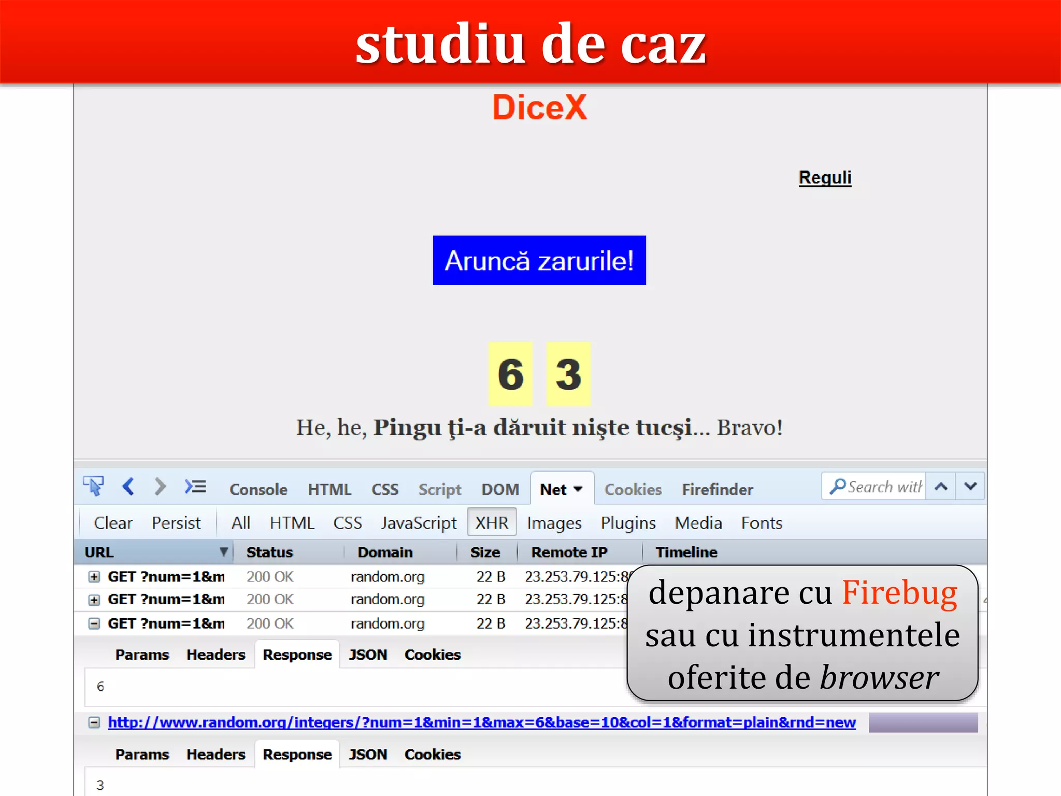This screenshot has height=796, width=1061.
Task: Select Response tab showing value 6
Action: [297, 655]
